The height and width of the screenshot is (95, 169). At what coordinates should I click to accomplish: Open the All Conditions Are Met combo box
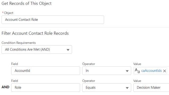tap(37, 49)
